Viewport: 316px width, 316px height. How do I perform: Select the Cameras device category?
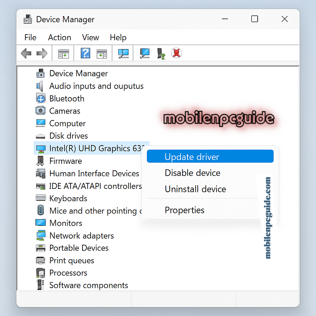[x=64, y=111]
